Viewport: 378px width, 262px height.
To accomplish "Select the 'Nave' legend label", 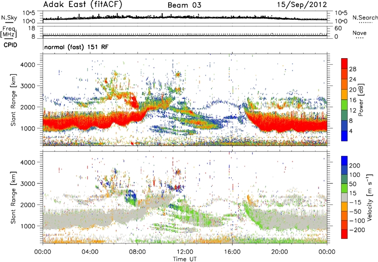I will pos(360,33).
